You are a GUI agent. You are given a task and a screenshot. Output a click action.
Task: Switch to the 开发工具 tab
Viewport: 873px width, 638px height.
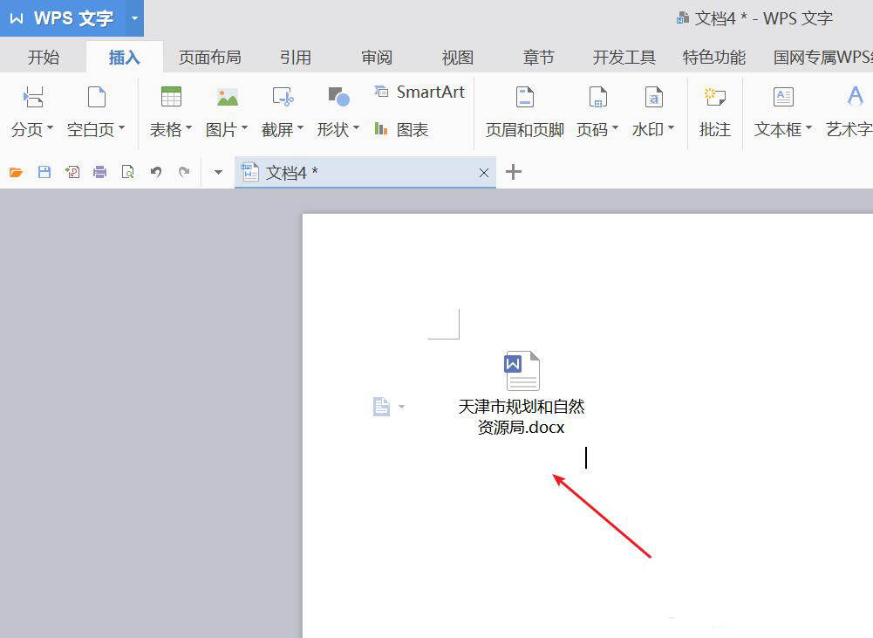[624, 57]
